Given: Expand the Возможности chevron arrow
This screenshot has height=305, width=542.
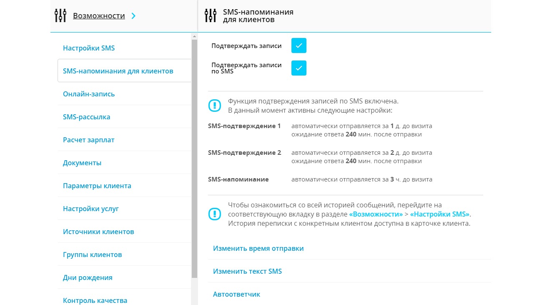Looking at the screenshot, I should tap(133, 16).
